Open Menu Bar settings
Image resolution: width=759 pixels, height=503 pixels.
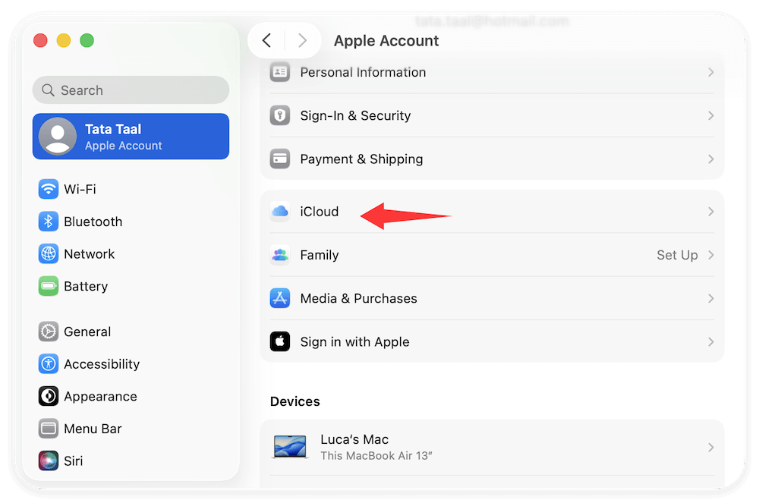click(93, 429)
